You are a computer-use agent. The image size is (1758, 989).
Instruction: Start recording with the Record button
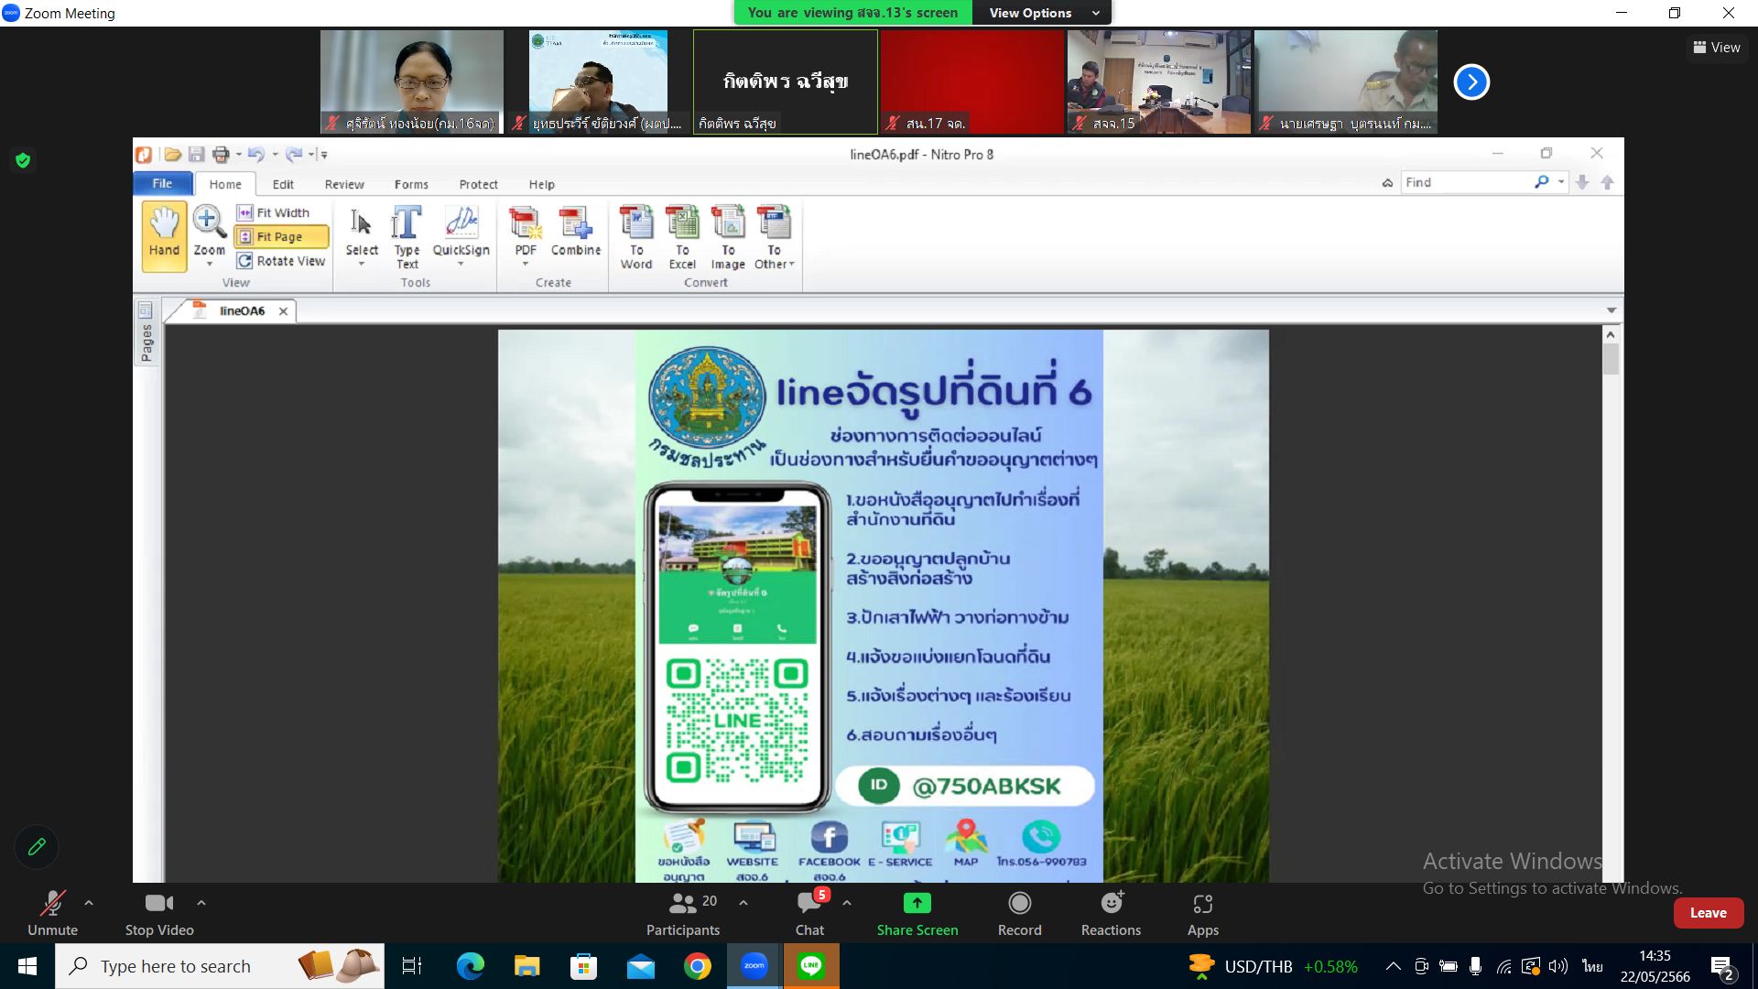(1019, 913)
